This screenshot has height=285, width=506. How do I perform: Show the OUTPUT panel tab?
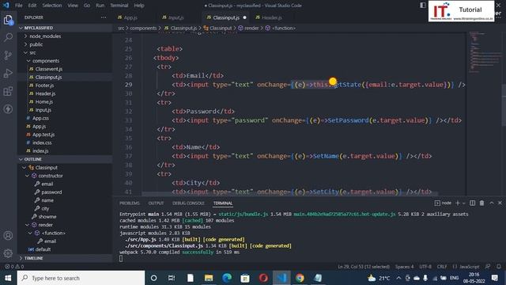(x=157, y=203)
